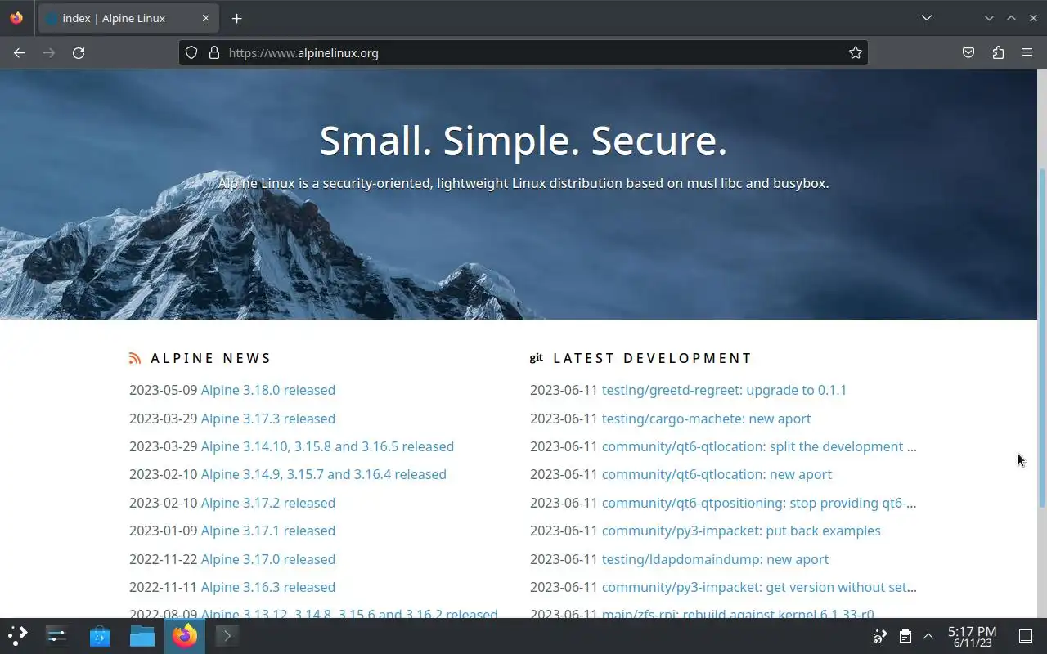Go back to previous page

[20, 52]
